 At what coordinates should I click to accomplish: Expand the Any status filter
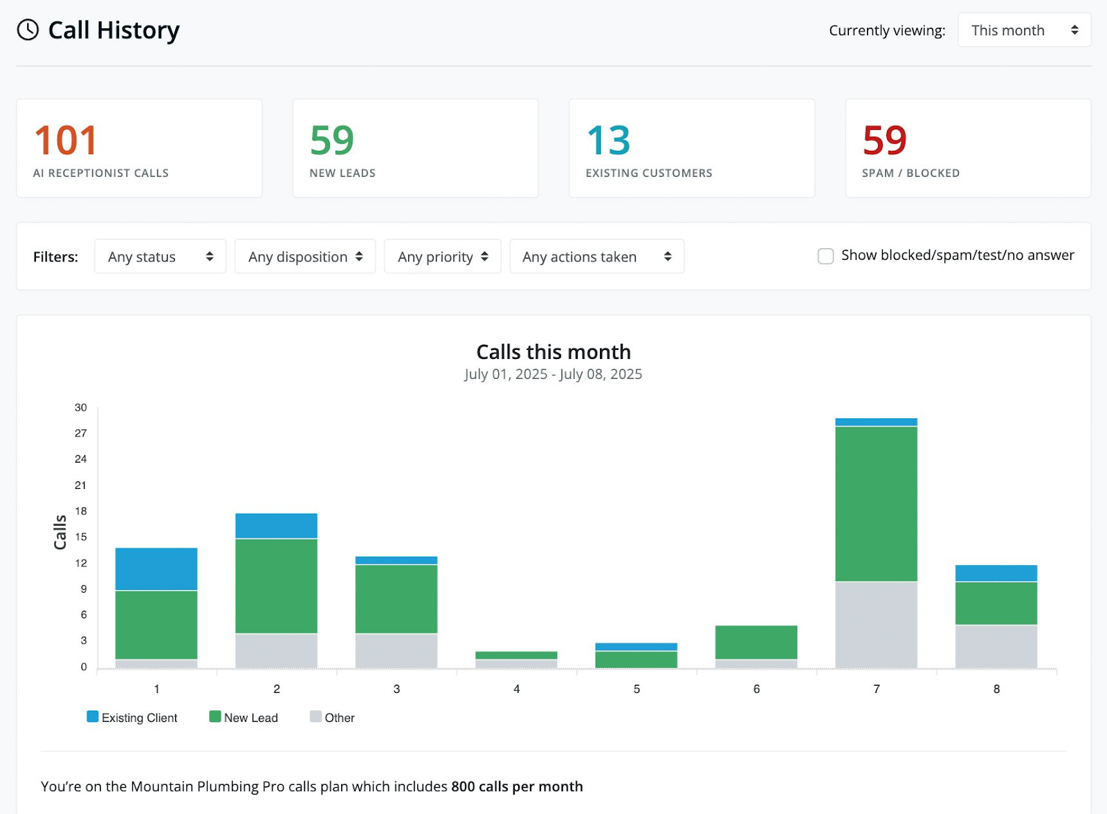(160, 257)
